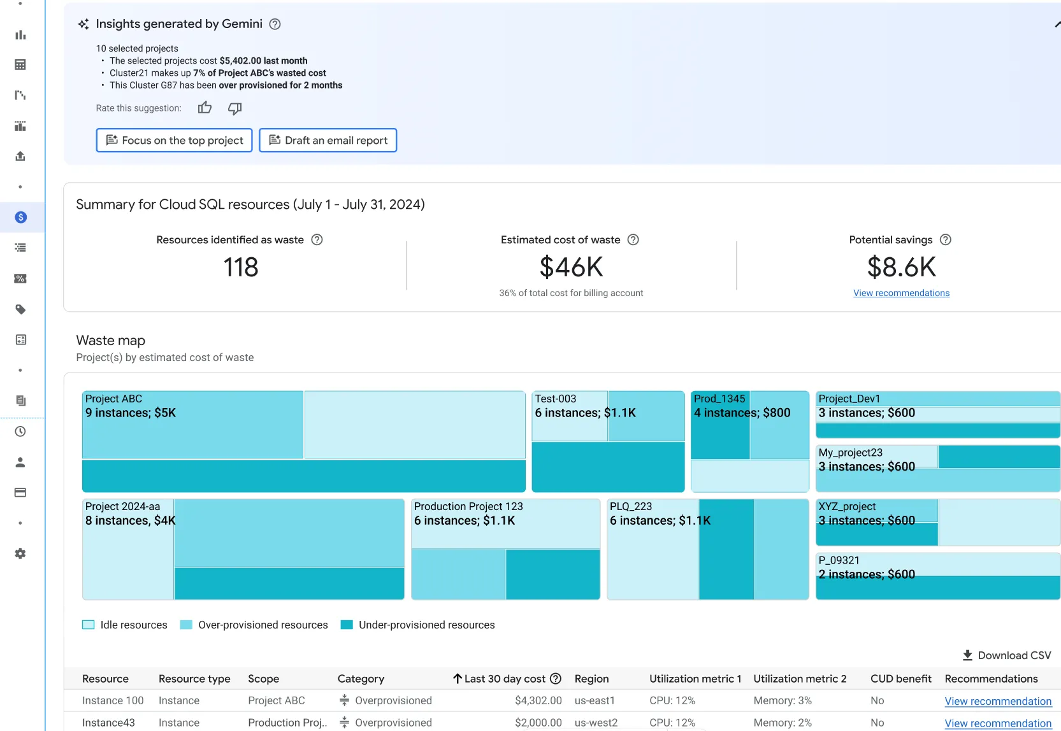Collapse the Gemini insights panel
This screenshot has width=1061, height=731.
(x=1057, y=24)
